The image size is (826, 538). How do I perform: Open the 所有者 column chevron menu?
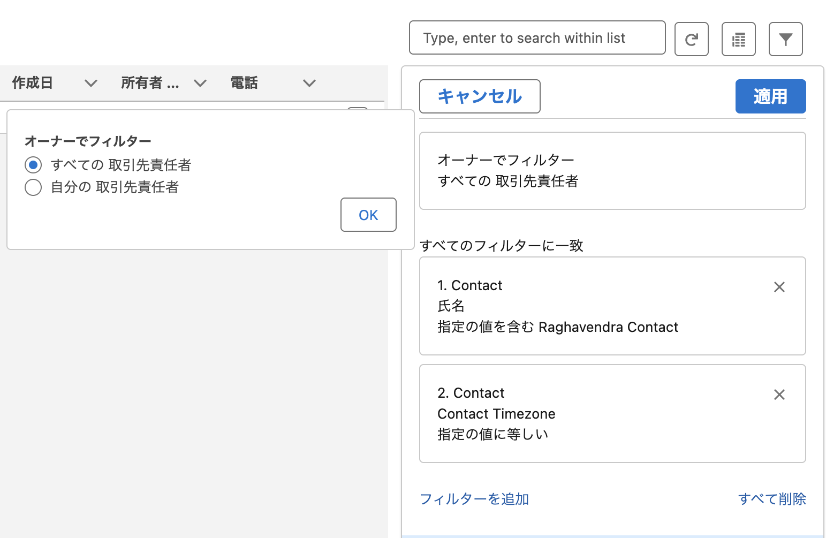[x=200, y=83]
